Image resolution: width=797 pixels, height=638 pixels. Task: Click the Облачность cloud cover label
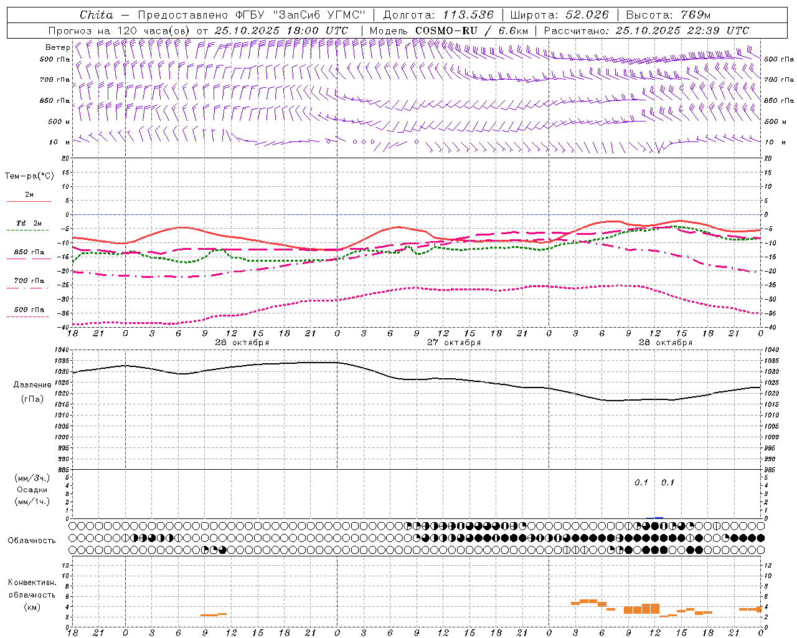coord(32,540)
